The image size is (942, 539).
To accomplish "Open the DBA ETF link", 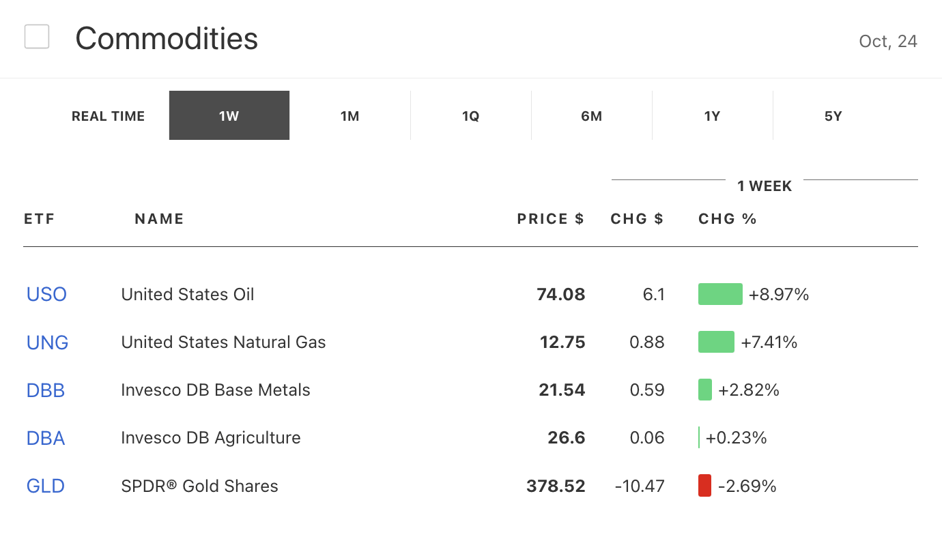I will (46, 438).
